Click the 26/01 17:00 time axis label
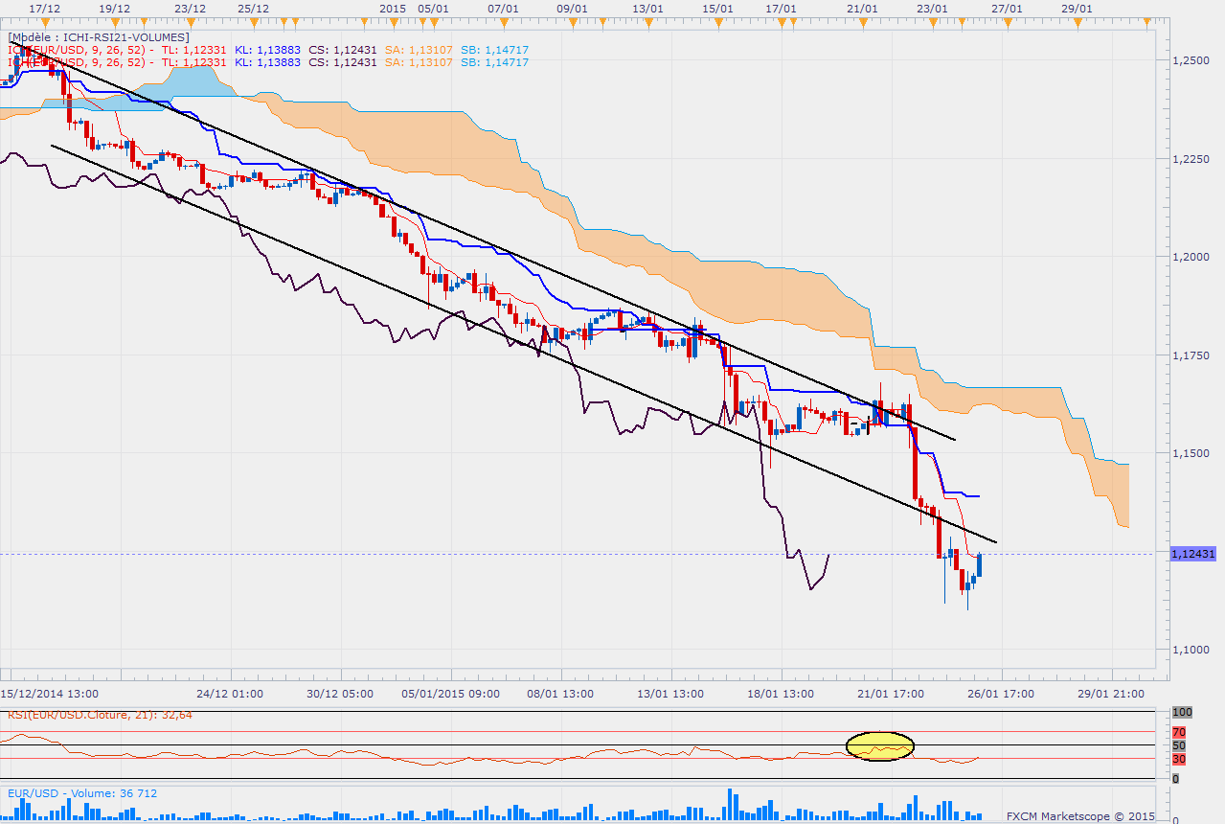Viewport: 1225px width, 824px height. click(x=999, y=693)
